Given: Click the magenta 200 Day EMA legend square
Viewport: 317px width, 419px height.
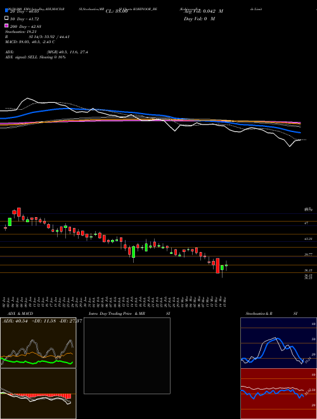Looking at the screenshot, I should 7,25.
